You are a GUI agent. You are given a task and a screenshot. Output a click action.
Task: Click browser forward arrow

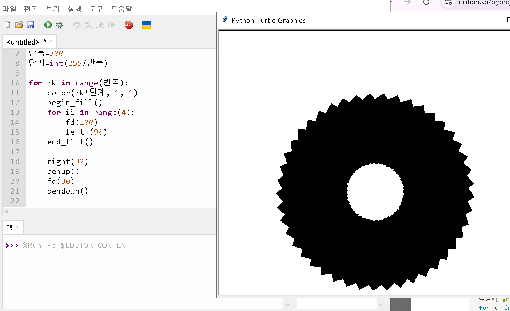click(x=408, y=2)
